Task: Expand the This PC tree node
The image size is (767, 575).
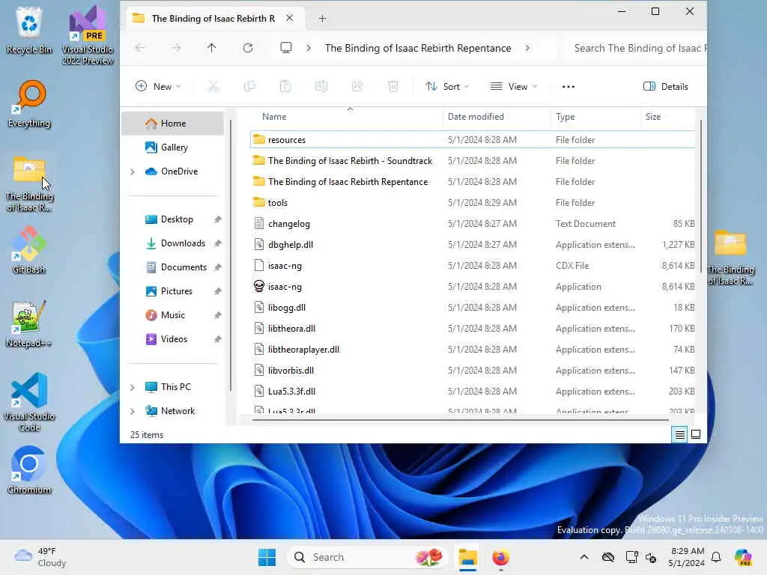Action: pos(132,387)
